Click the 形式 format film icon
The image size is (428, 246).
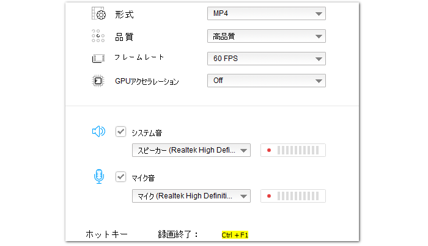coord(98,14)
